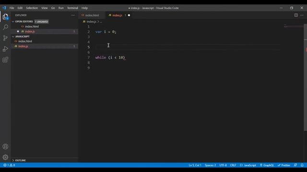Image resolution: width=307 pixels, height=172 pixels.
Task: Split the editor to the right
Action: (x=296, y=15)
